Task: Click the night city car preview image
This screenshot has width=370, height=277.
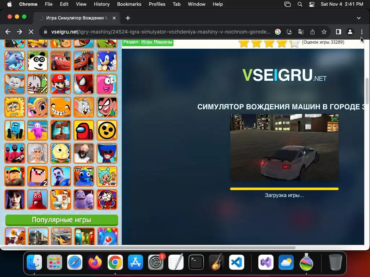Action: pyautogui.click(x=284, y=147)
